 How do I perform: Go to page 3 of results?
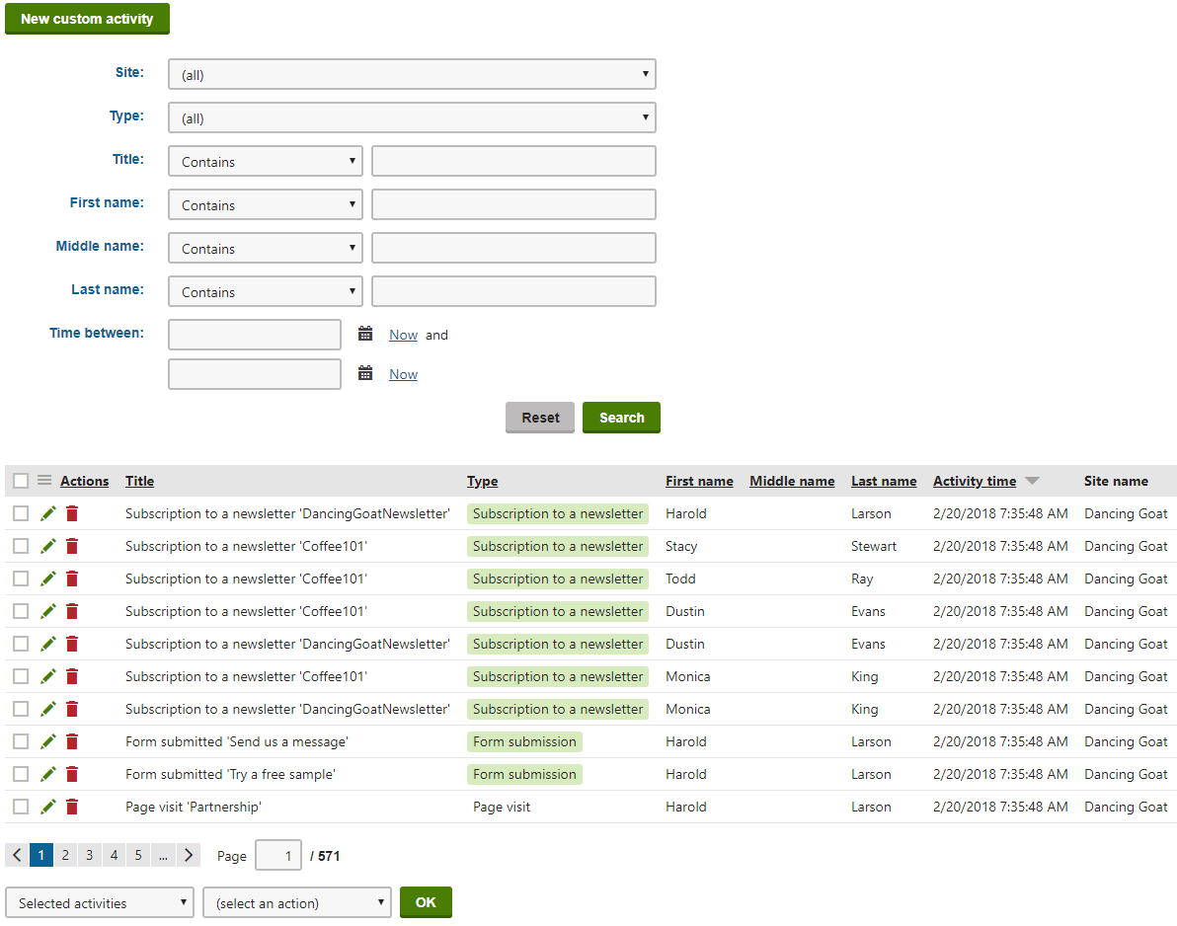pos(90,855)
